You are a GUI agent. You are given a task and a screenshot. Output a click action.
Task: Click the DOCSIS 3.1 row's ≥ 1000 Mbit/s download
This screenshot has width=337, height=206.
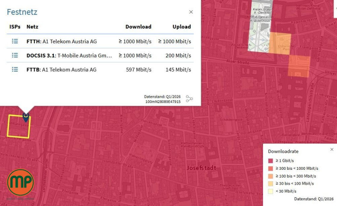(135, 55)
